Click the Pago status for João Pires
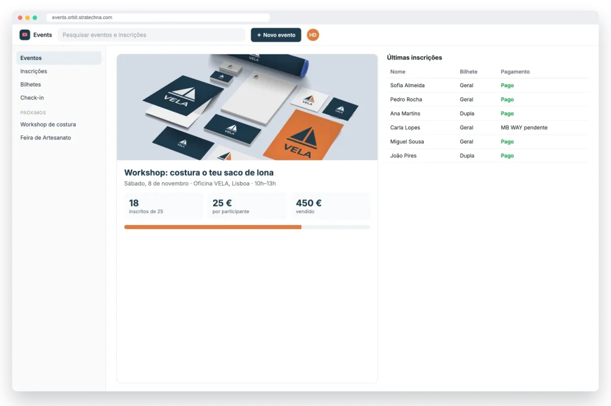Viewport: 611px width, 406px height. point(507,156)
